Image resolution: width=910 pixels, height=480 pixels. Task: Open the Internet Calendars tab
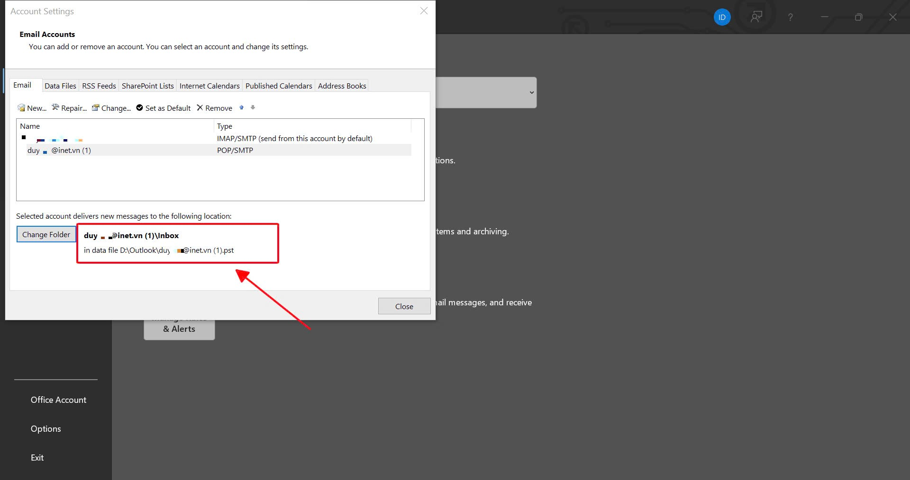pos(209,86)
